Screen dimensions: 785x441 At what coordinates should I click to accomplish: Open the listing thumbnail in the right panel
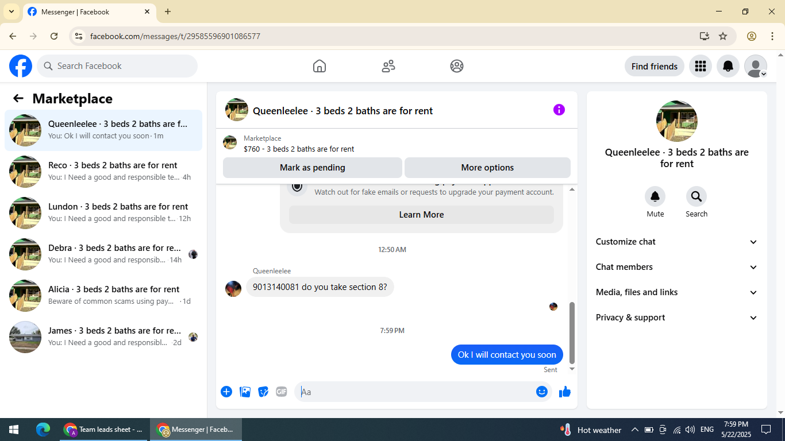tap(677, 121)
